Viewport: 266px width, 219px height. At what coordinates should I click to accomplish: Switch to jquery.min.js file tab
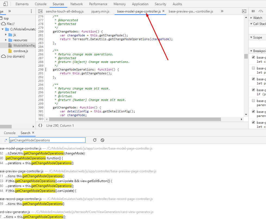(100, 11)
